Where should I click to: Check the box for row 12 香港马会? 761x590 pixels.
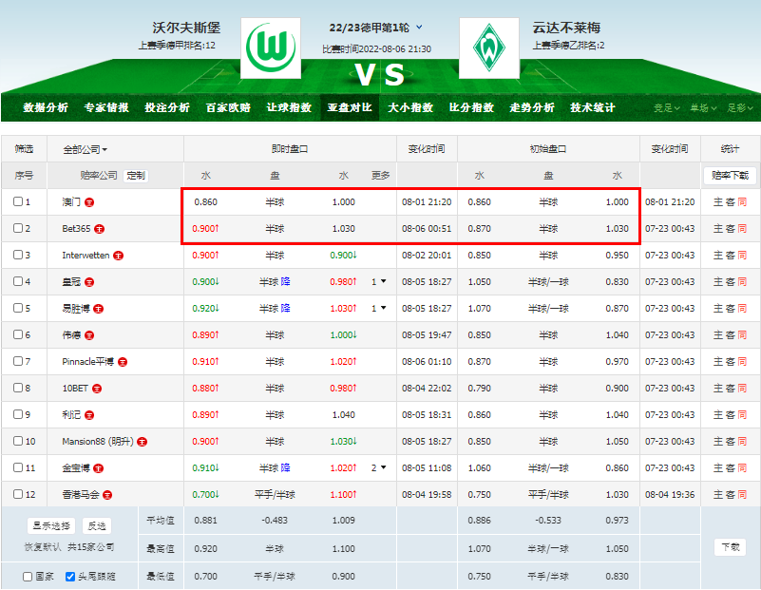coord(18,494)
